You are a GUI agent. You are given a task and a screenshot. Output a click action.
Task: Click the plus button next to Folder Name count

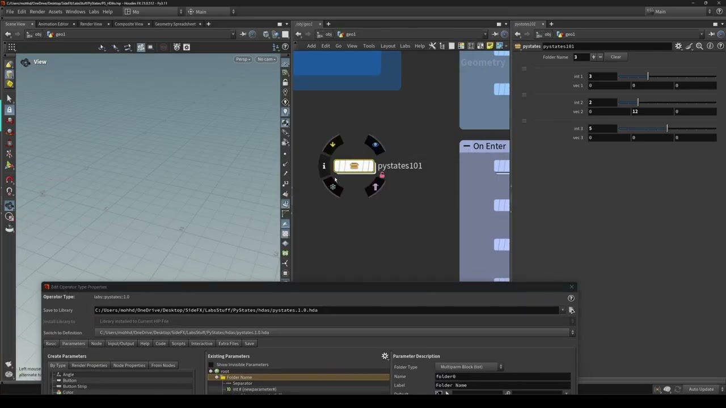pos(593,57)
